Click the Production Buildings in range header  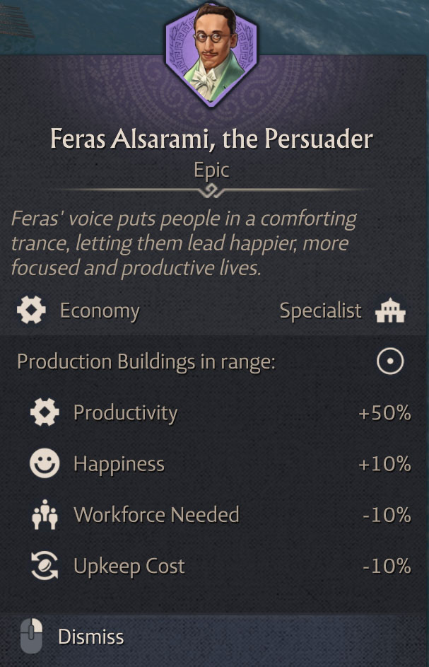(146, 362)
